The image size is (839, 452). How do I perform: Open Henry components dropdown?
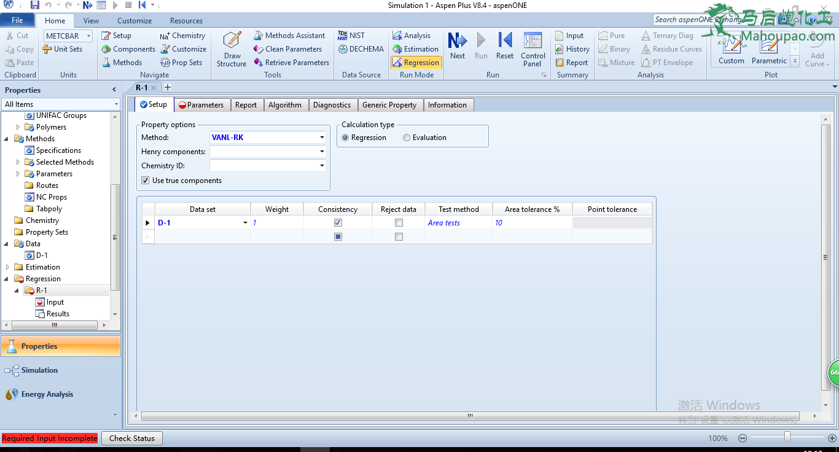tap(322, 152)
